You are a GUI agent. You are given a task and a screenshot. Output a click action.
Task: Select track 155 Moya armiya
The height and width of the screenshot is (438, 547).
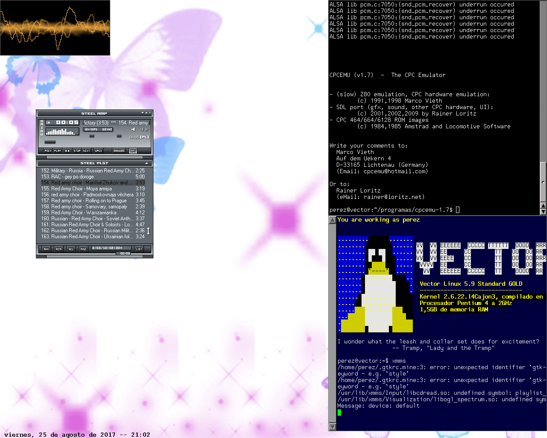tap(93, 189)
